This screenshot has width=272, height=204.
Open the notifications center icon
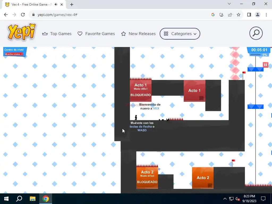(263, 199)
